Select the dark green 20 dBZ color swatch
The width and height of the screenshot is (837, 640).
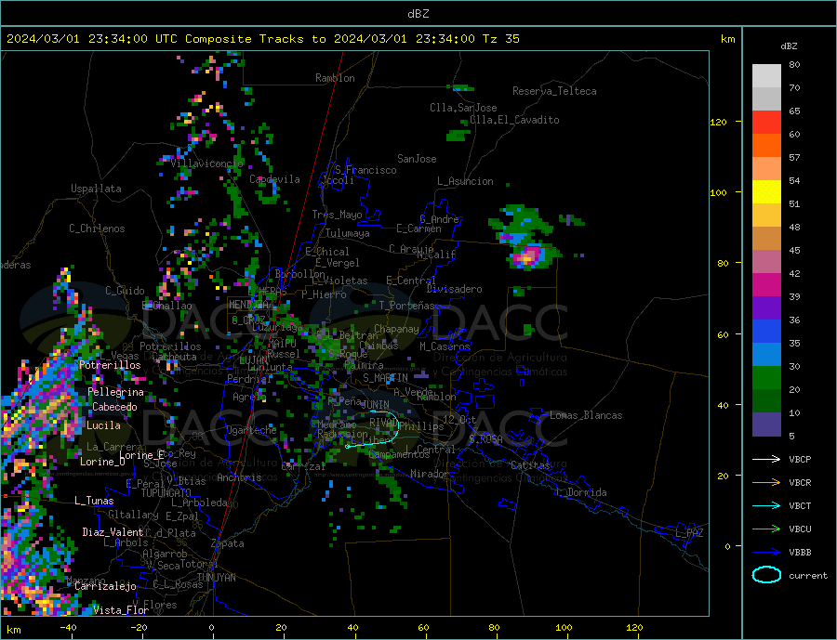tap(766, 401)
